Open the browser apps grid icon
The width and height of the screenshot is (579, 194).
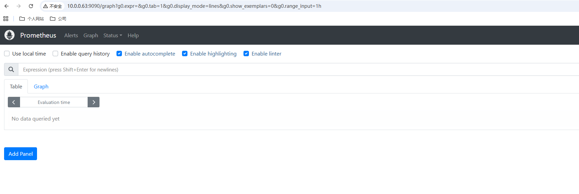click(6, 19)
